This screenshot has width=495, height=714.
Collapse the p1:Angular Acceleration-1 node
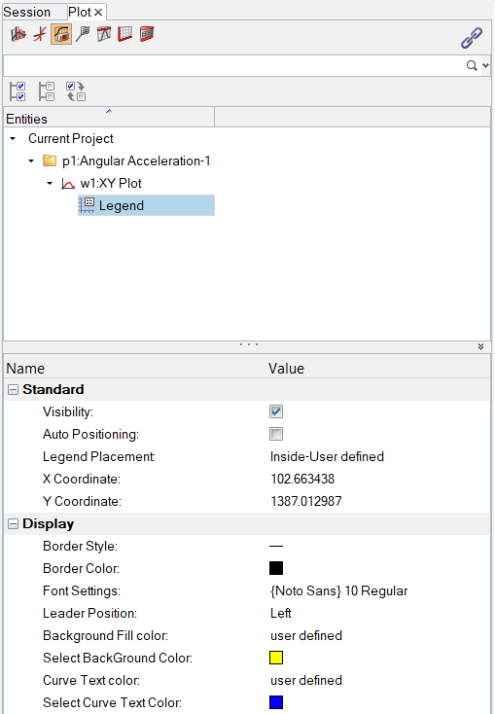[x=31, y=161]
